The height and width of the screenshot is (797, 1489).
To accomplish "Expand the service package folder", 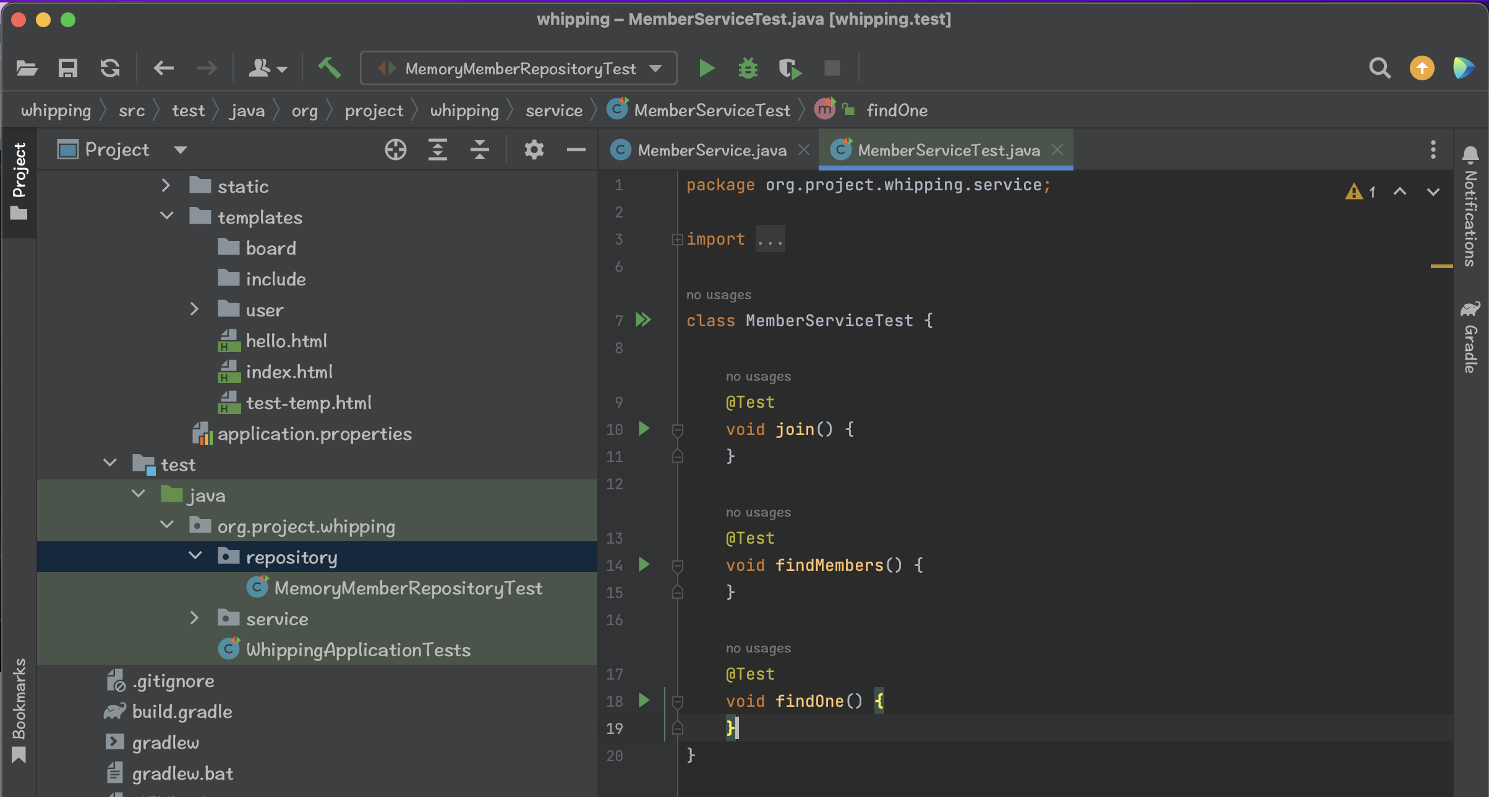I will click(x=194, y=618).
